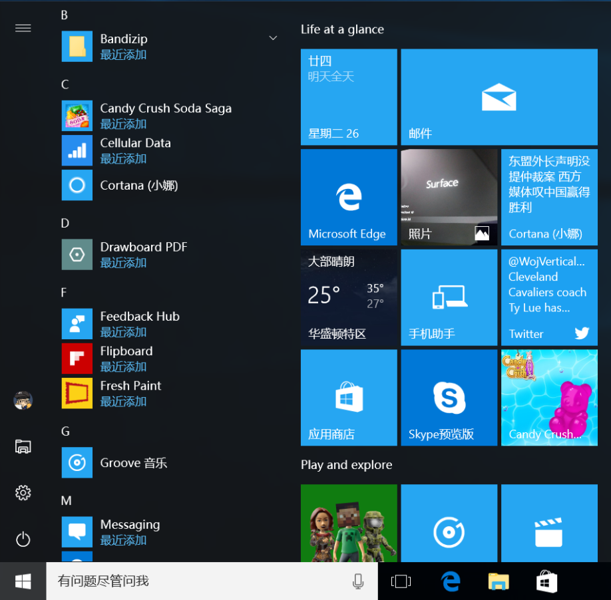611x600 pixels.
Task: Open the hamburger menu in Start
Action: (x=23, y=28)
